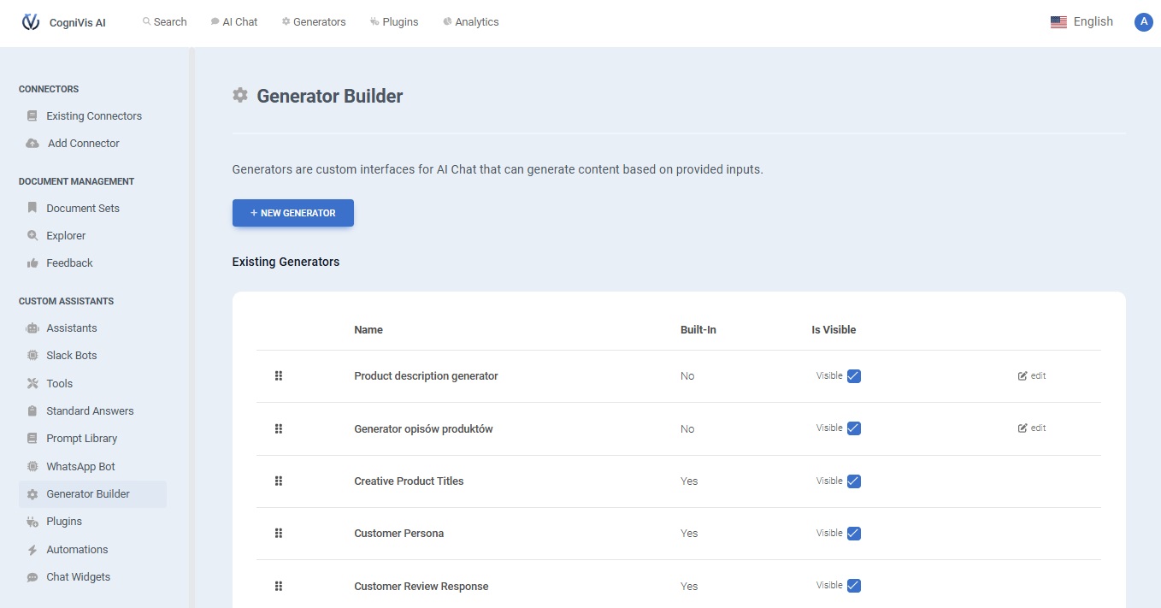
Task: Toggle Visible checkbox for Creative Product Titles
Action: coord(853,481)
